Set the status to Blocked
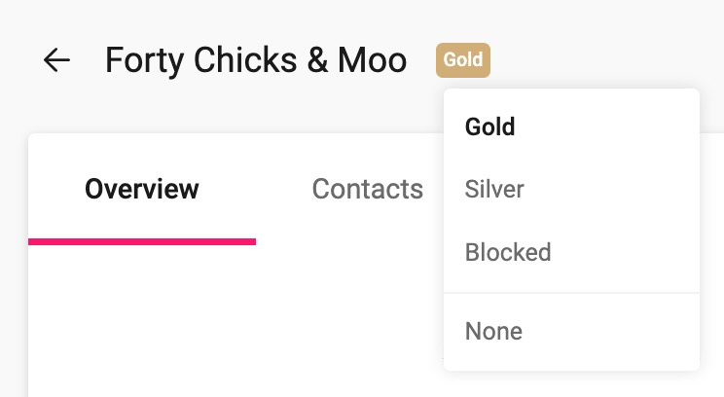 [508, 252]
